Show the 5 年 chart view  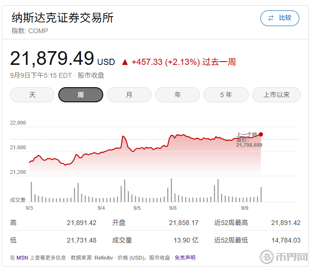[x=226, y=95]
